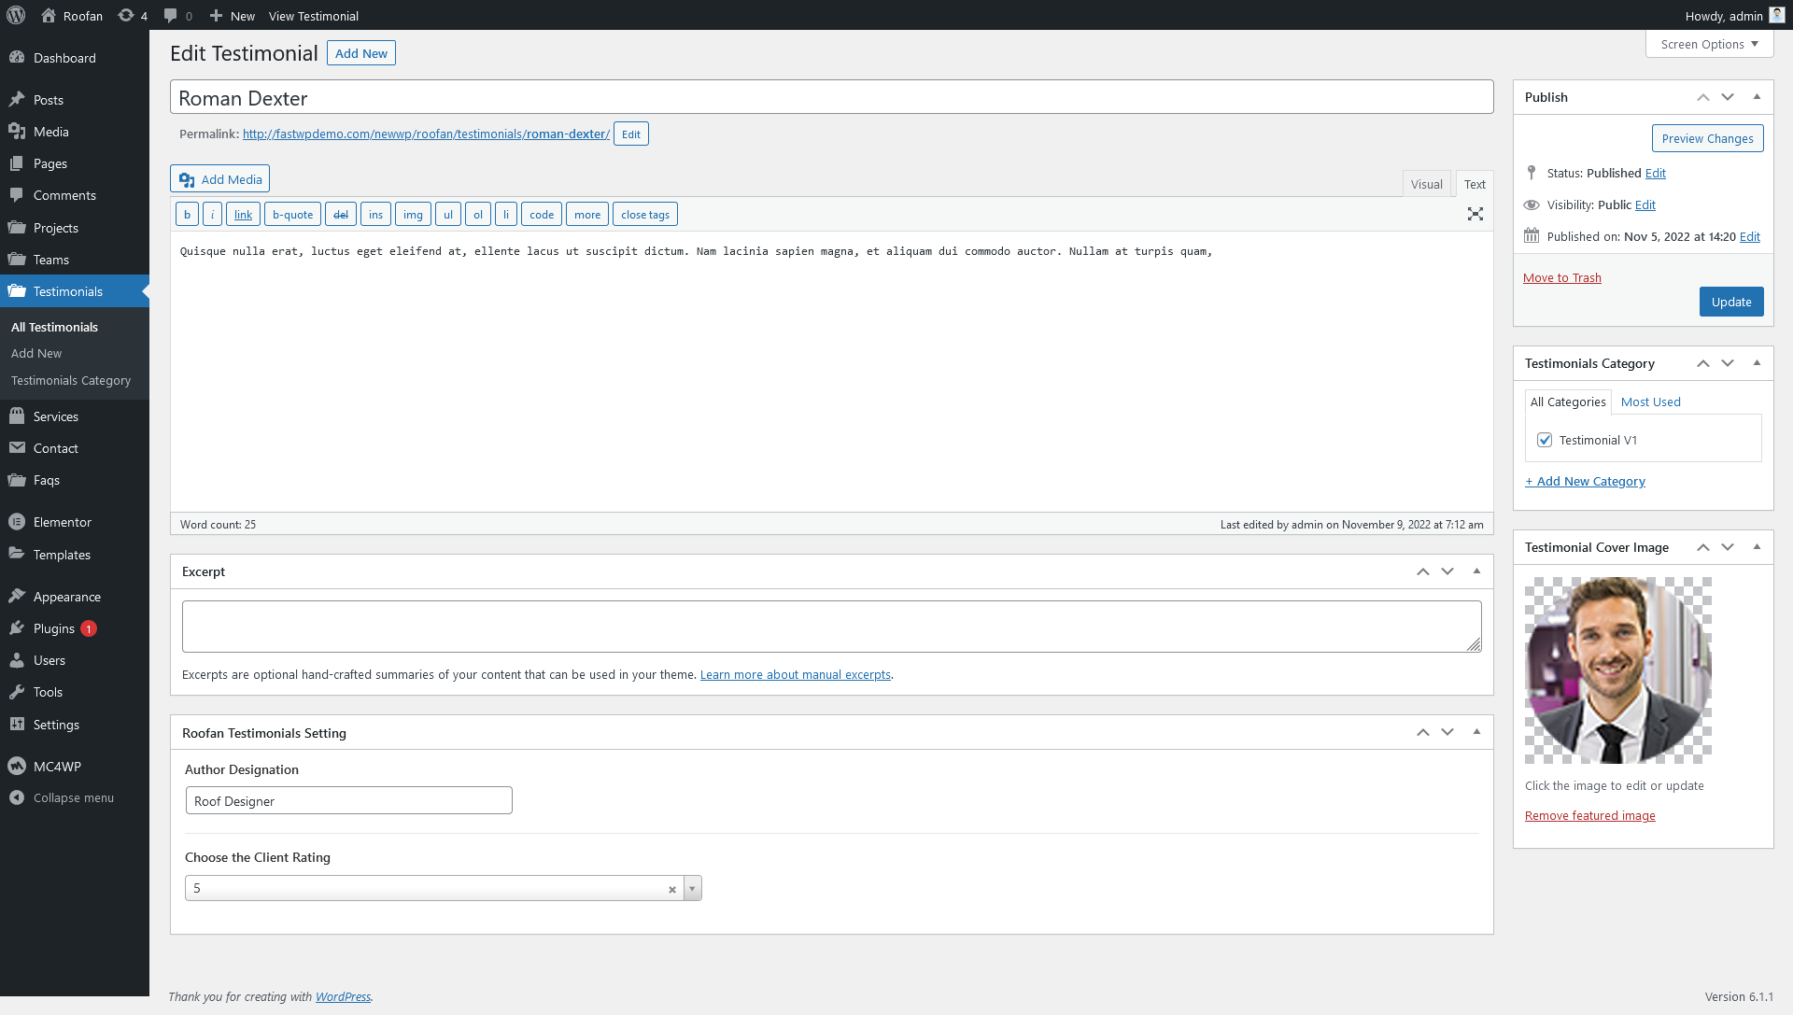The image size is (1793, 1015).
Task: Click the WordPress logo icon
Action: pyautogui.click(x=16, y=15)
